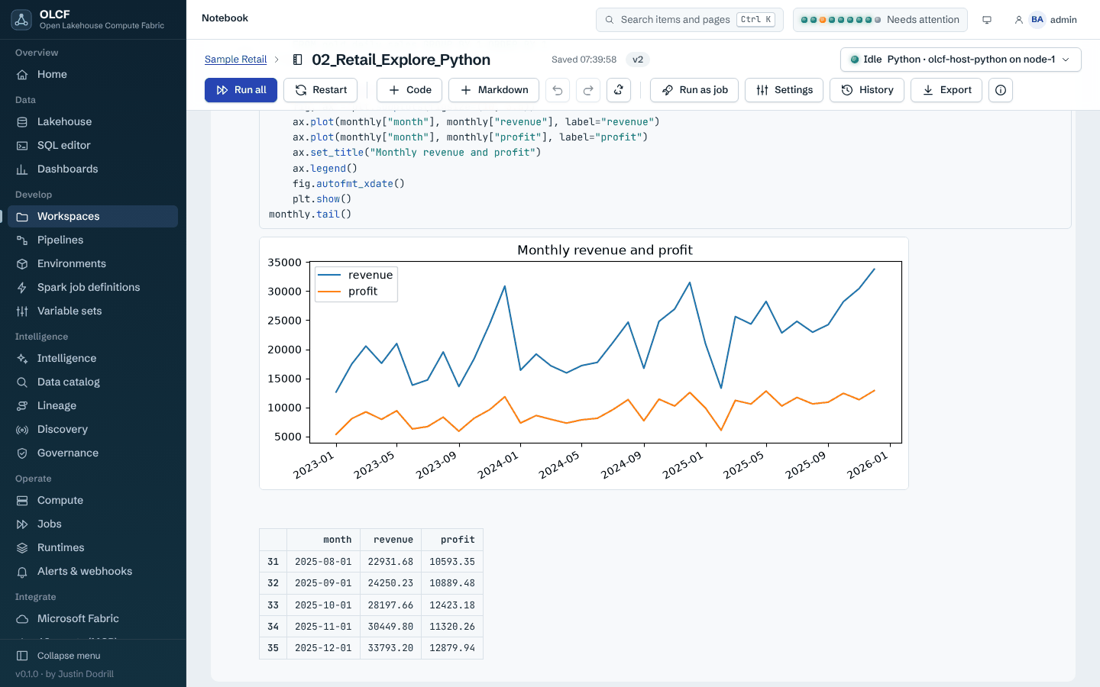Open notebook History
Viewport: 1100px width, 687px height.
coord(867,90)
